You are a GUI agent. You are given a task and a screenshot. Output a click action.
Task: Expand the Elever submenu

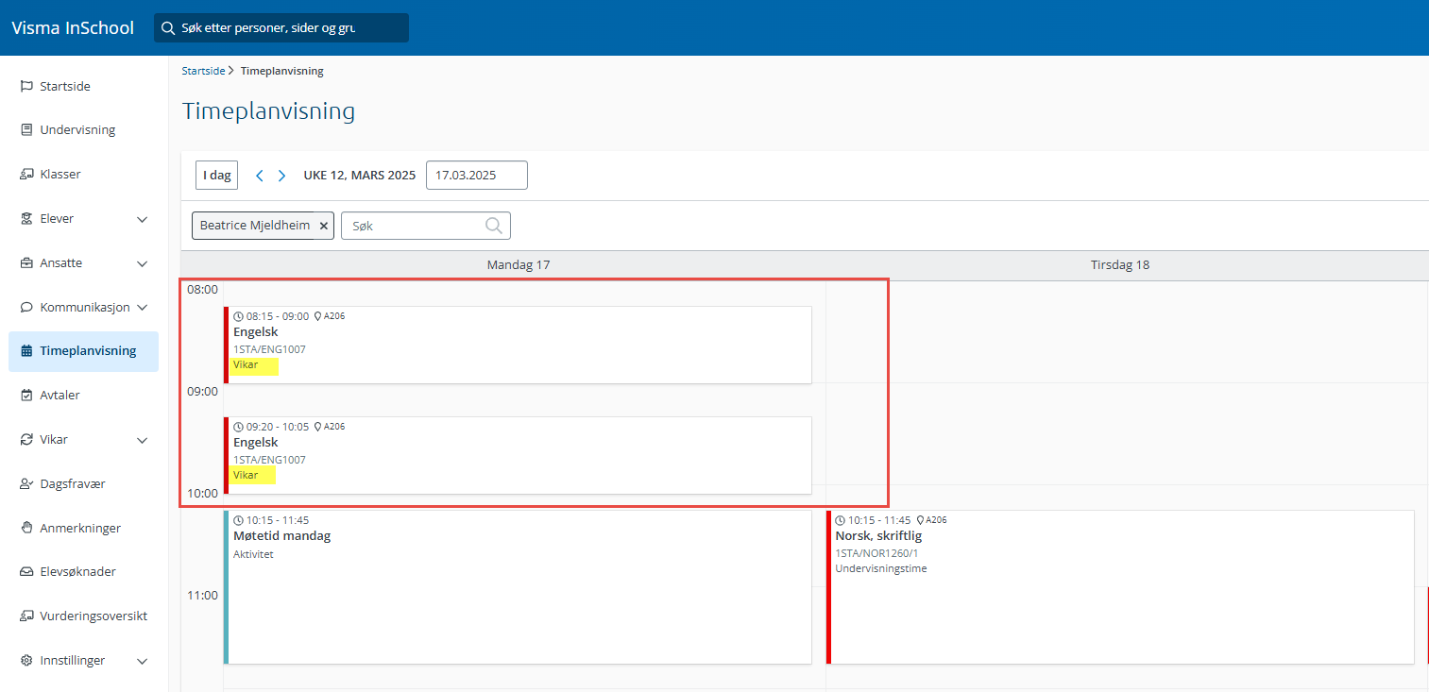tap(143, 219)
